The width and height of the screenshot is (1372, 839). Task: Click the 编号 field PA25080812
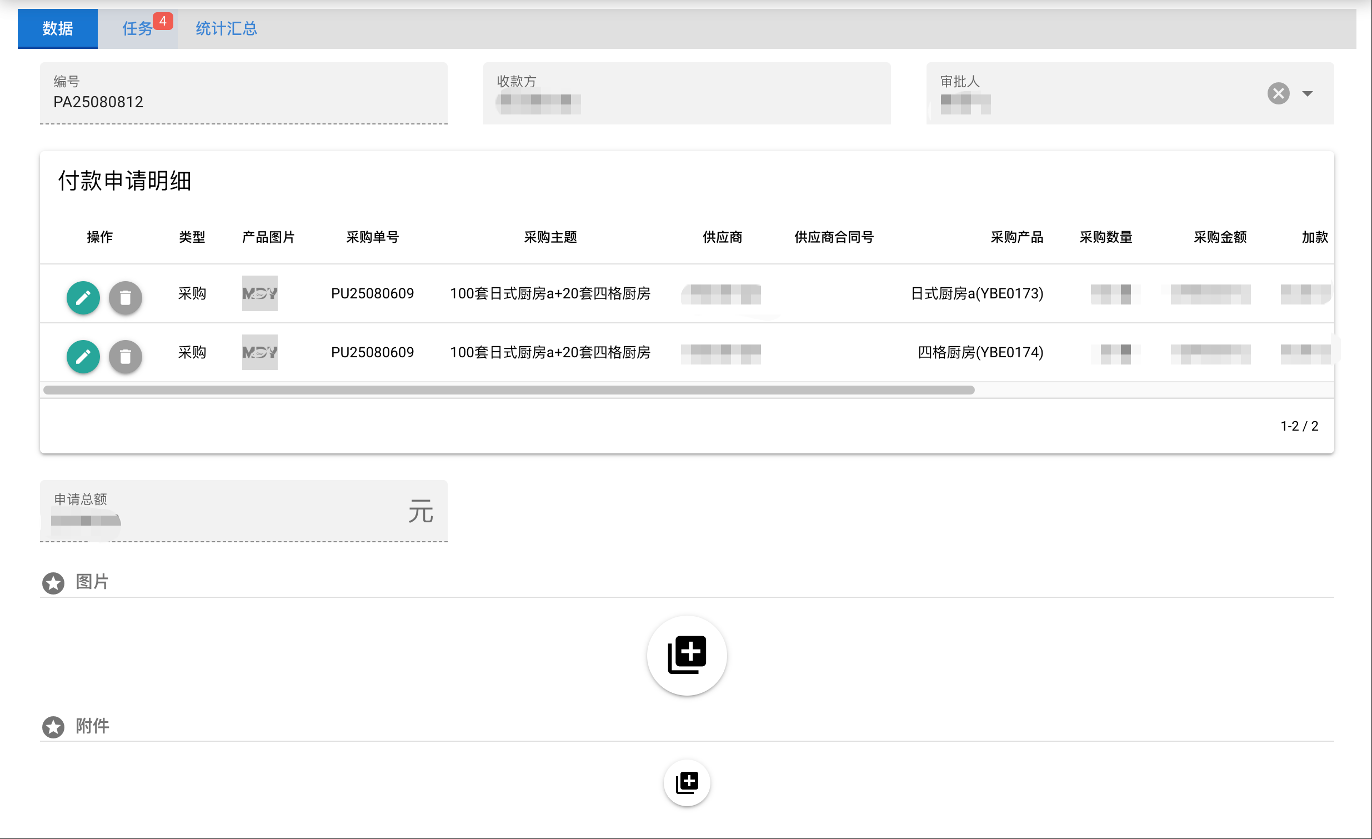(243, 93)
